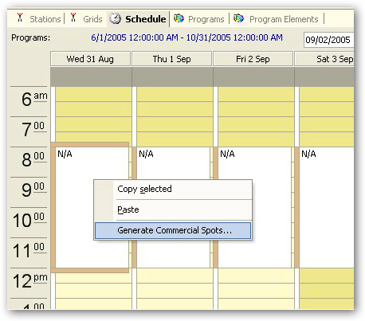This screenshot has height=321, width=365.
Task: Click the 12 pm slot on Friday
Action: pyautogui.click(x=256, y=276)
